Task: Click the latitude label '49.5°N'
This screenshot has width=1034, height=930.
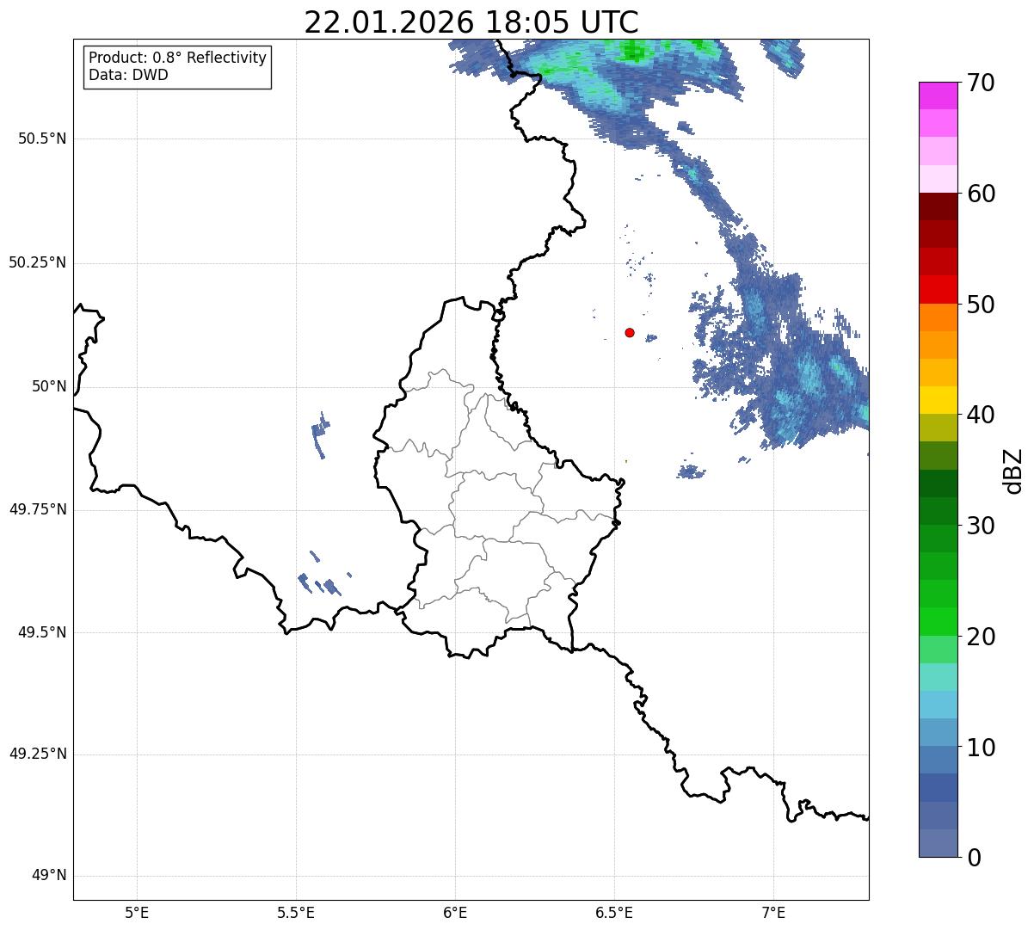Action: pos(42,632)
